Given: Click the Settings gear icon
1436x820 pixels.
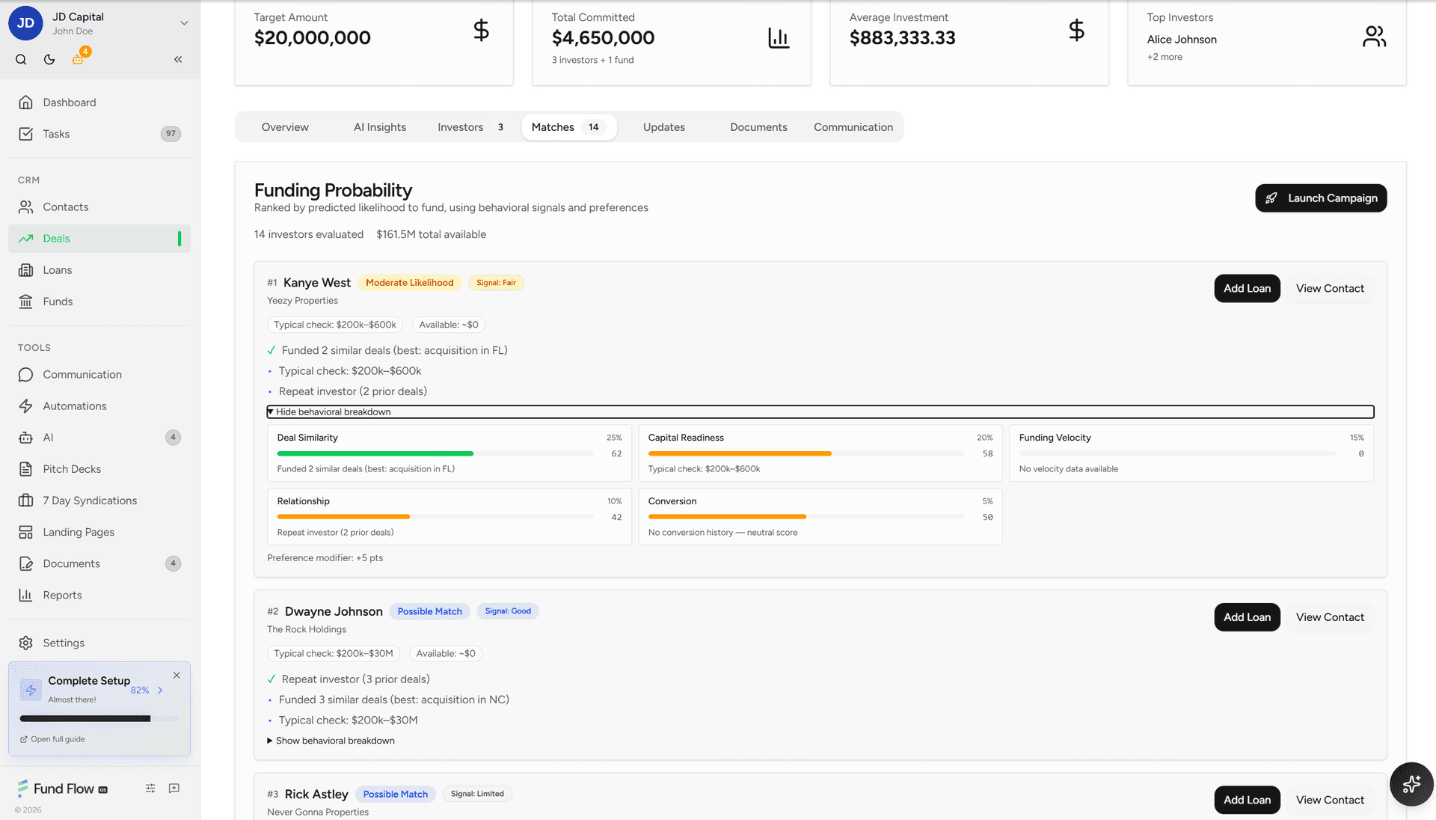Looking at the screenshot, I should tap(26, 643).
